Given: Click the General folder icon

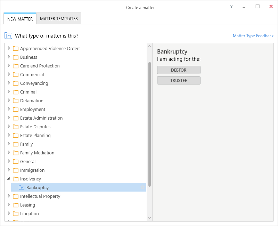Looking at the screenshot, I should (x=16, y=161).
